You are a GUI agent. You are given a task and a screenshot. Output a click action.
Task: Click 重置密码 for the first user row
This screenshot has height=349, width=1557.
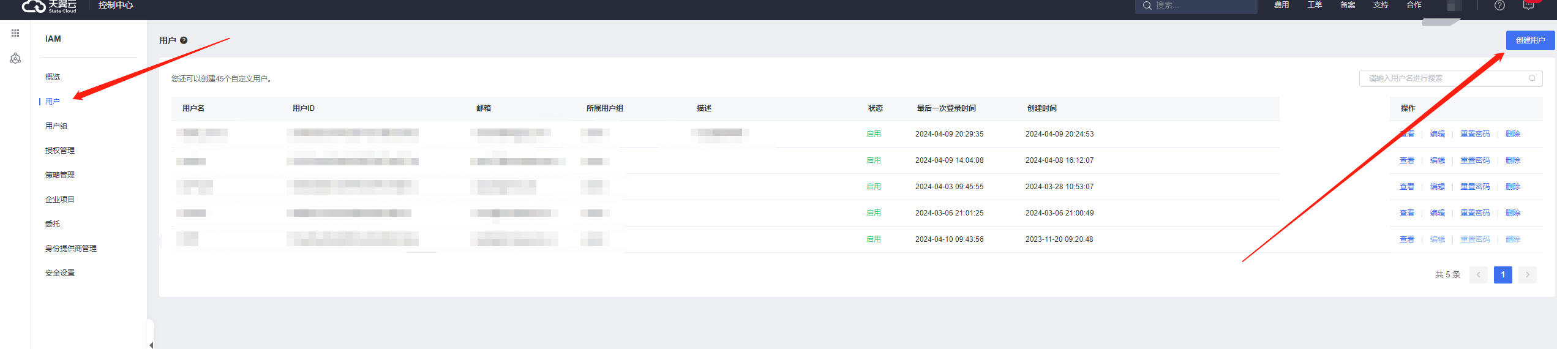pyautogui.click(x=1475, y=134)
